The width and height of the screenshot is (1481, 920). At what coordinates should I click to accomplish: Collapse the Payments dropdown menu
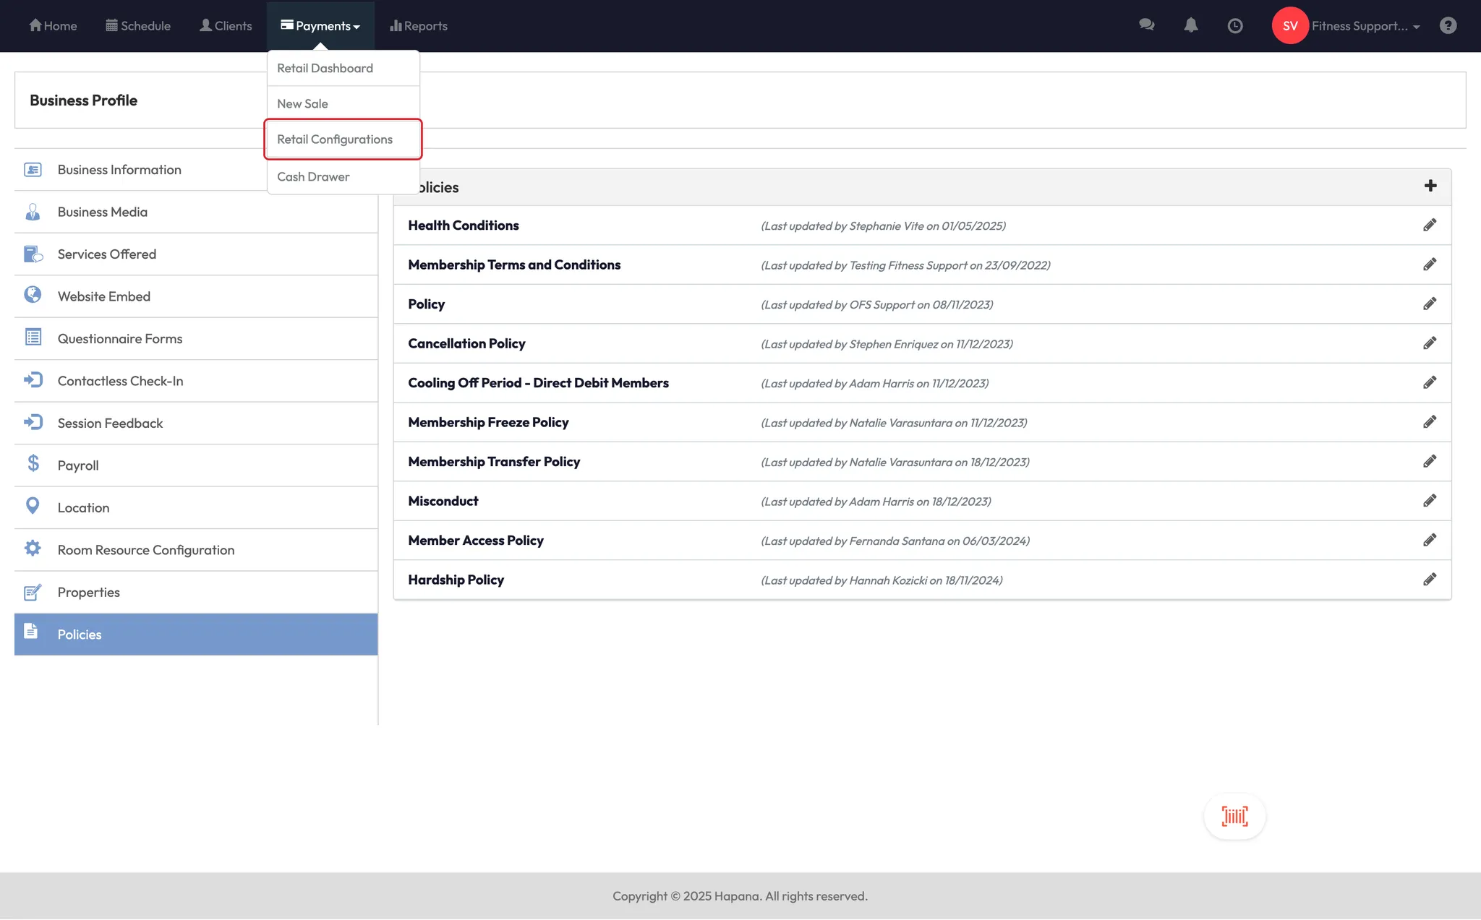click(x=320, y=26)
